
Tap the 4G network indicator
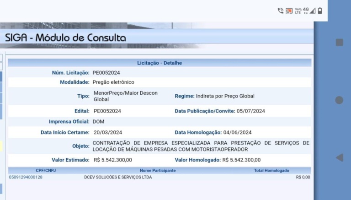pos(306,10)
